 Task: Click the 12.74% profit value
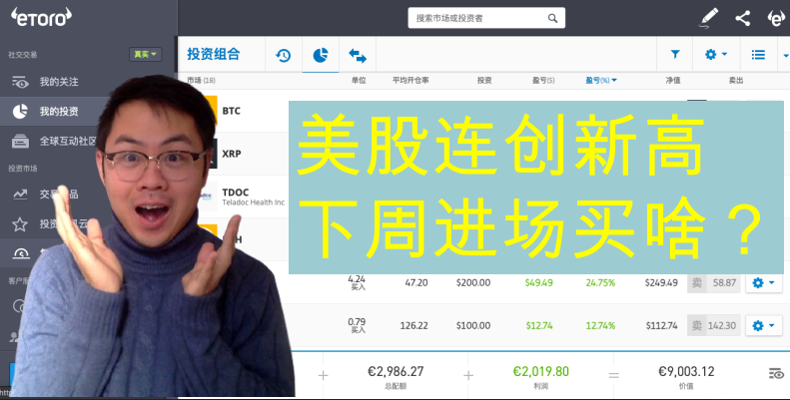[x=600, y=325]
